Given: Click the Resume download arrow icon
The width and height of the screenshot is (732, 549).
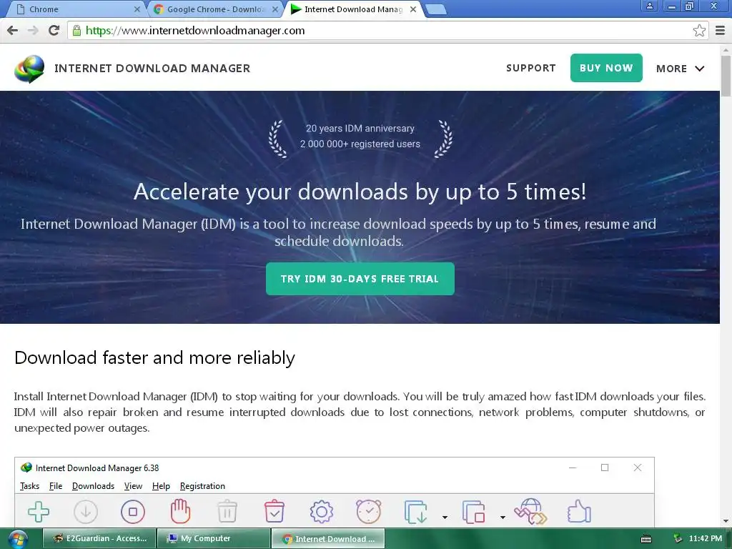Looking at the screenshot, I should click(x=86, y=512).
